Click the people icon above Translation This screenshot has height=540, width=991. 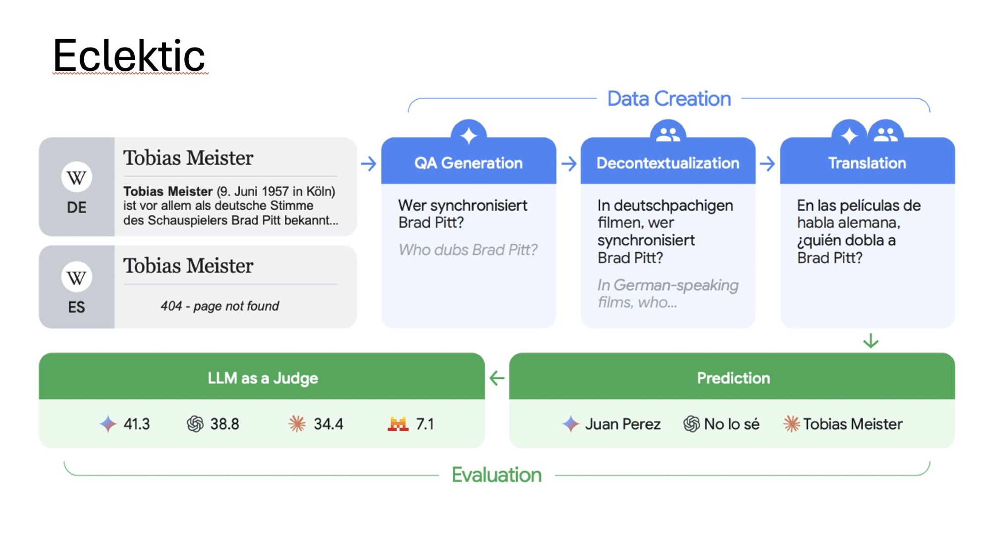coord(885,134)
